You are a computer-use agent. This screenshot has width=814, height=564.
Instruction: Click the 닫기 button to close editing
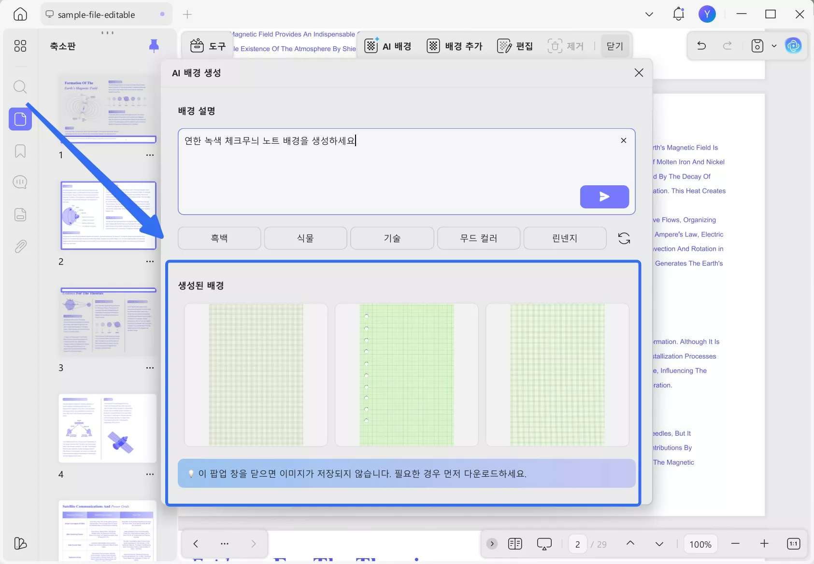[x=614, y=46]
